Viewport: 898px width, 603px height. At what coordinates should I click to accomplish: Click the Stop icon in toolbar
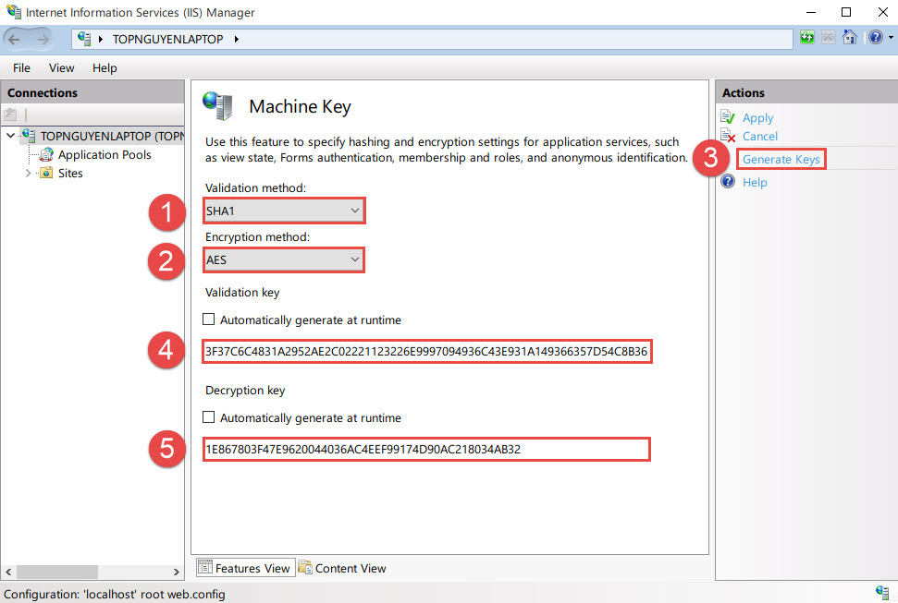point(828,38)
